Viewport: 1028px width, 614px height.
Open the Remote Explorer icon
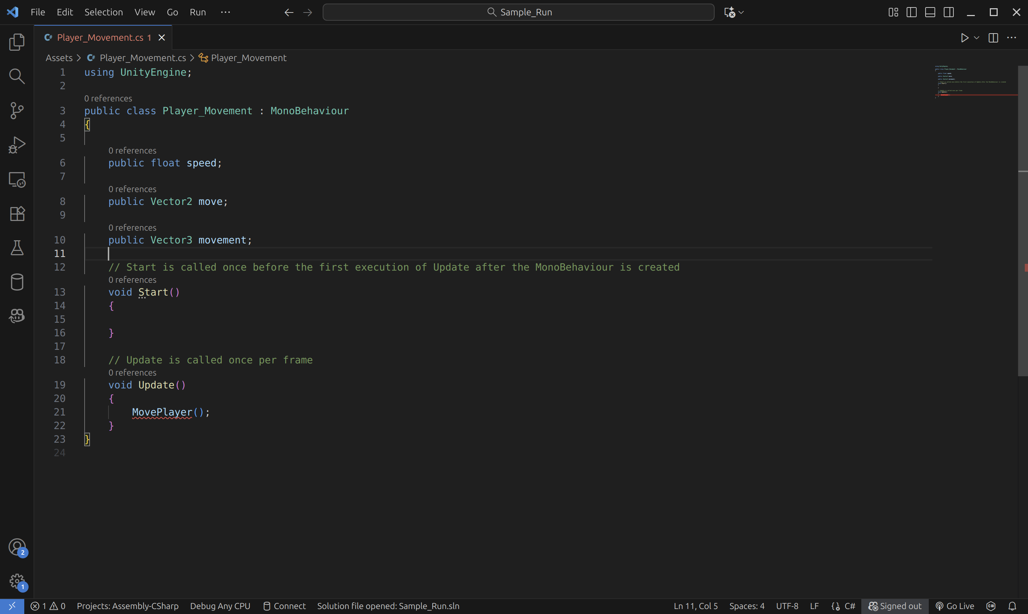(17, 180)
